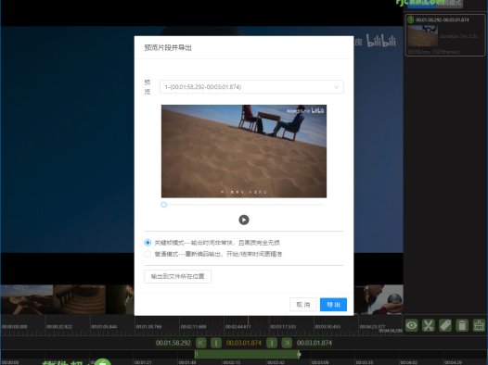Click the output to file location button
488x365 pixels.
177,276
